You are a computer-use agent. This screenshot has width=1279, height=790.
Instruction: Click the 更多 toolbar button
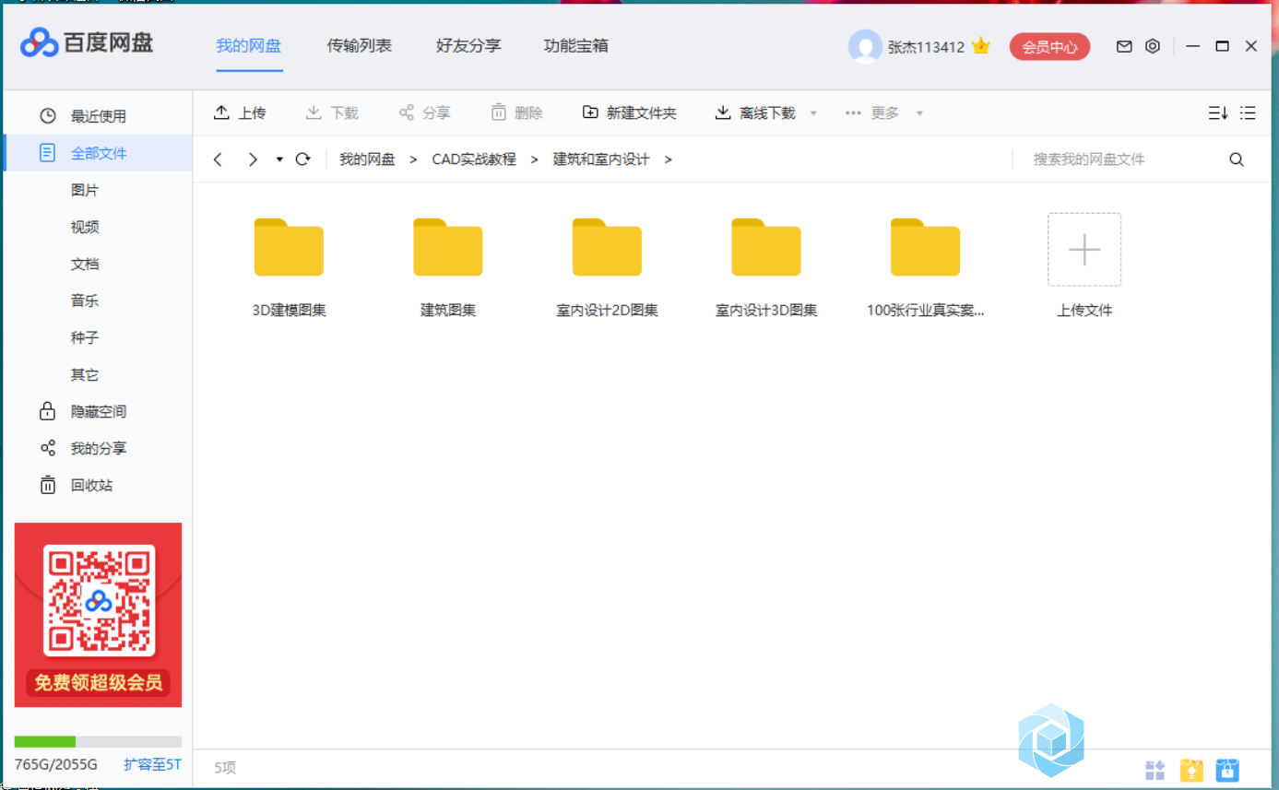point(871,112)
